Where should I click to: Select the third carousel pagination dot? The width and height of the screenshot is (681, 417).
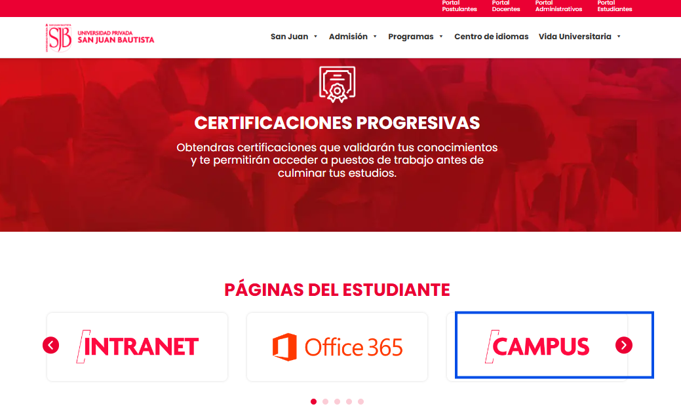337,402
